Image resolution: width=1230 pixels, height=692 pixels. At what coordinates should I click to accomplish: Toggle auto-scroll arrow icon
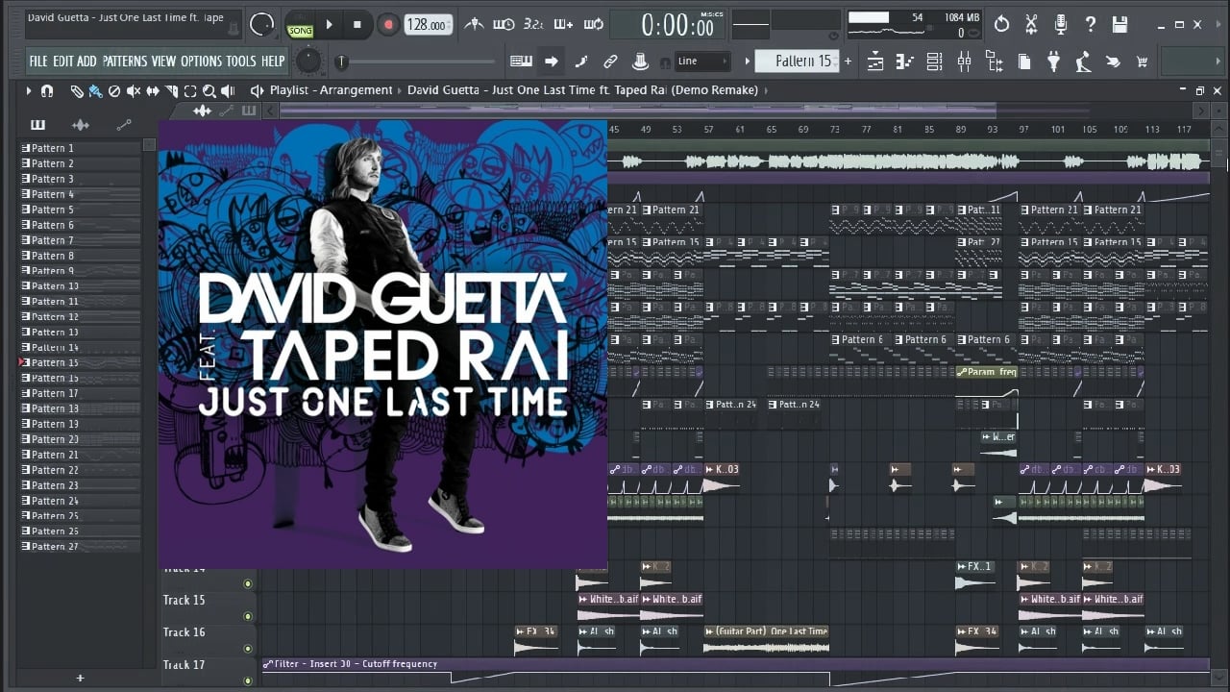[x=552, y=62]
